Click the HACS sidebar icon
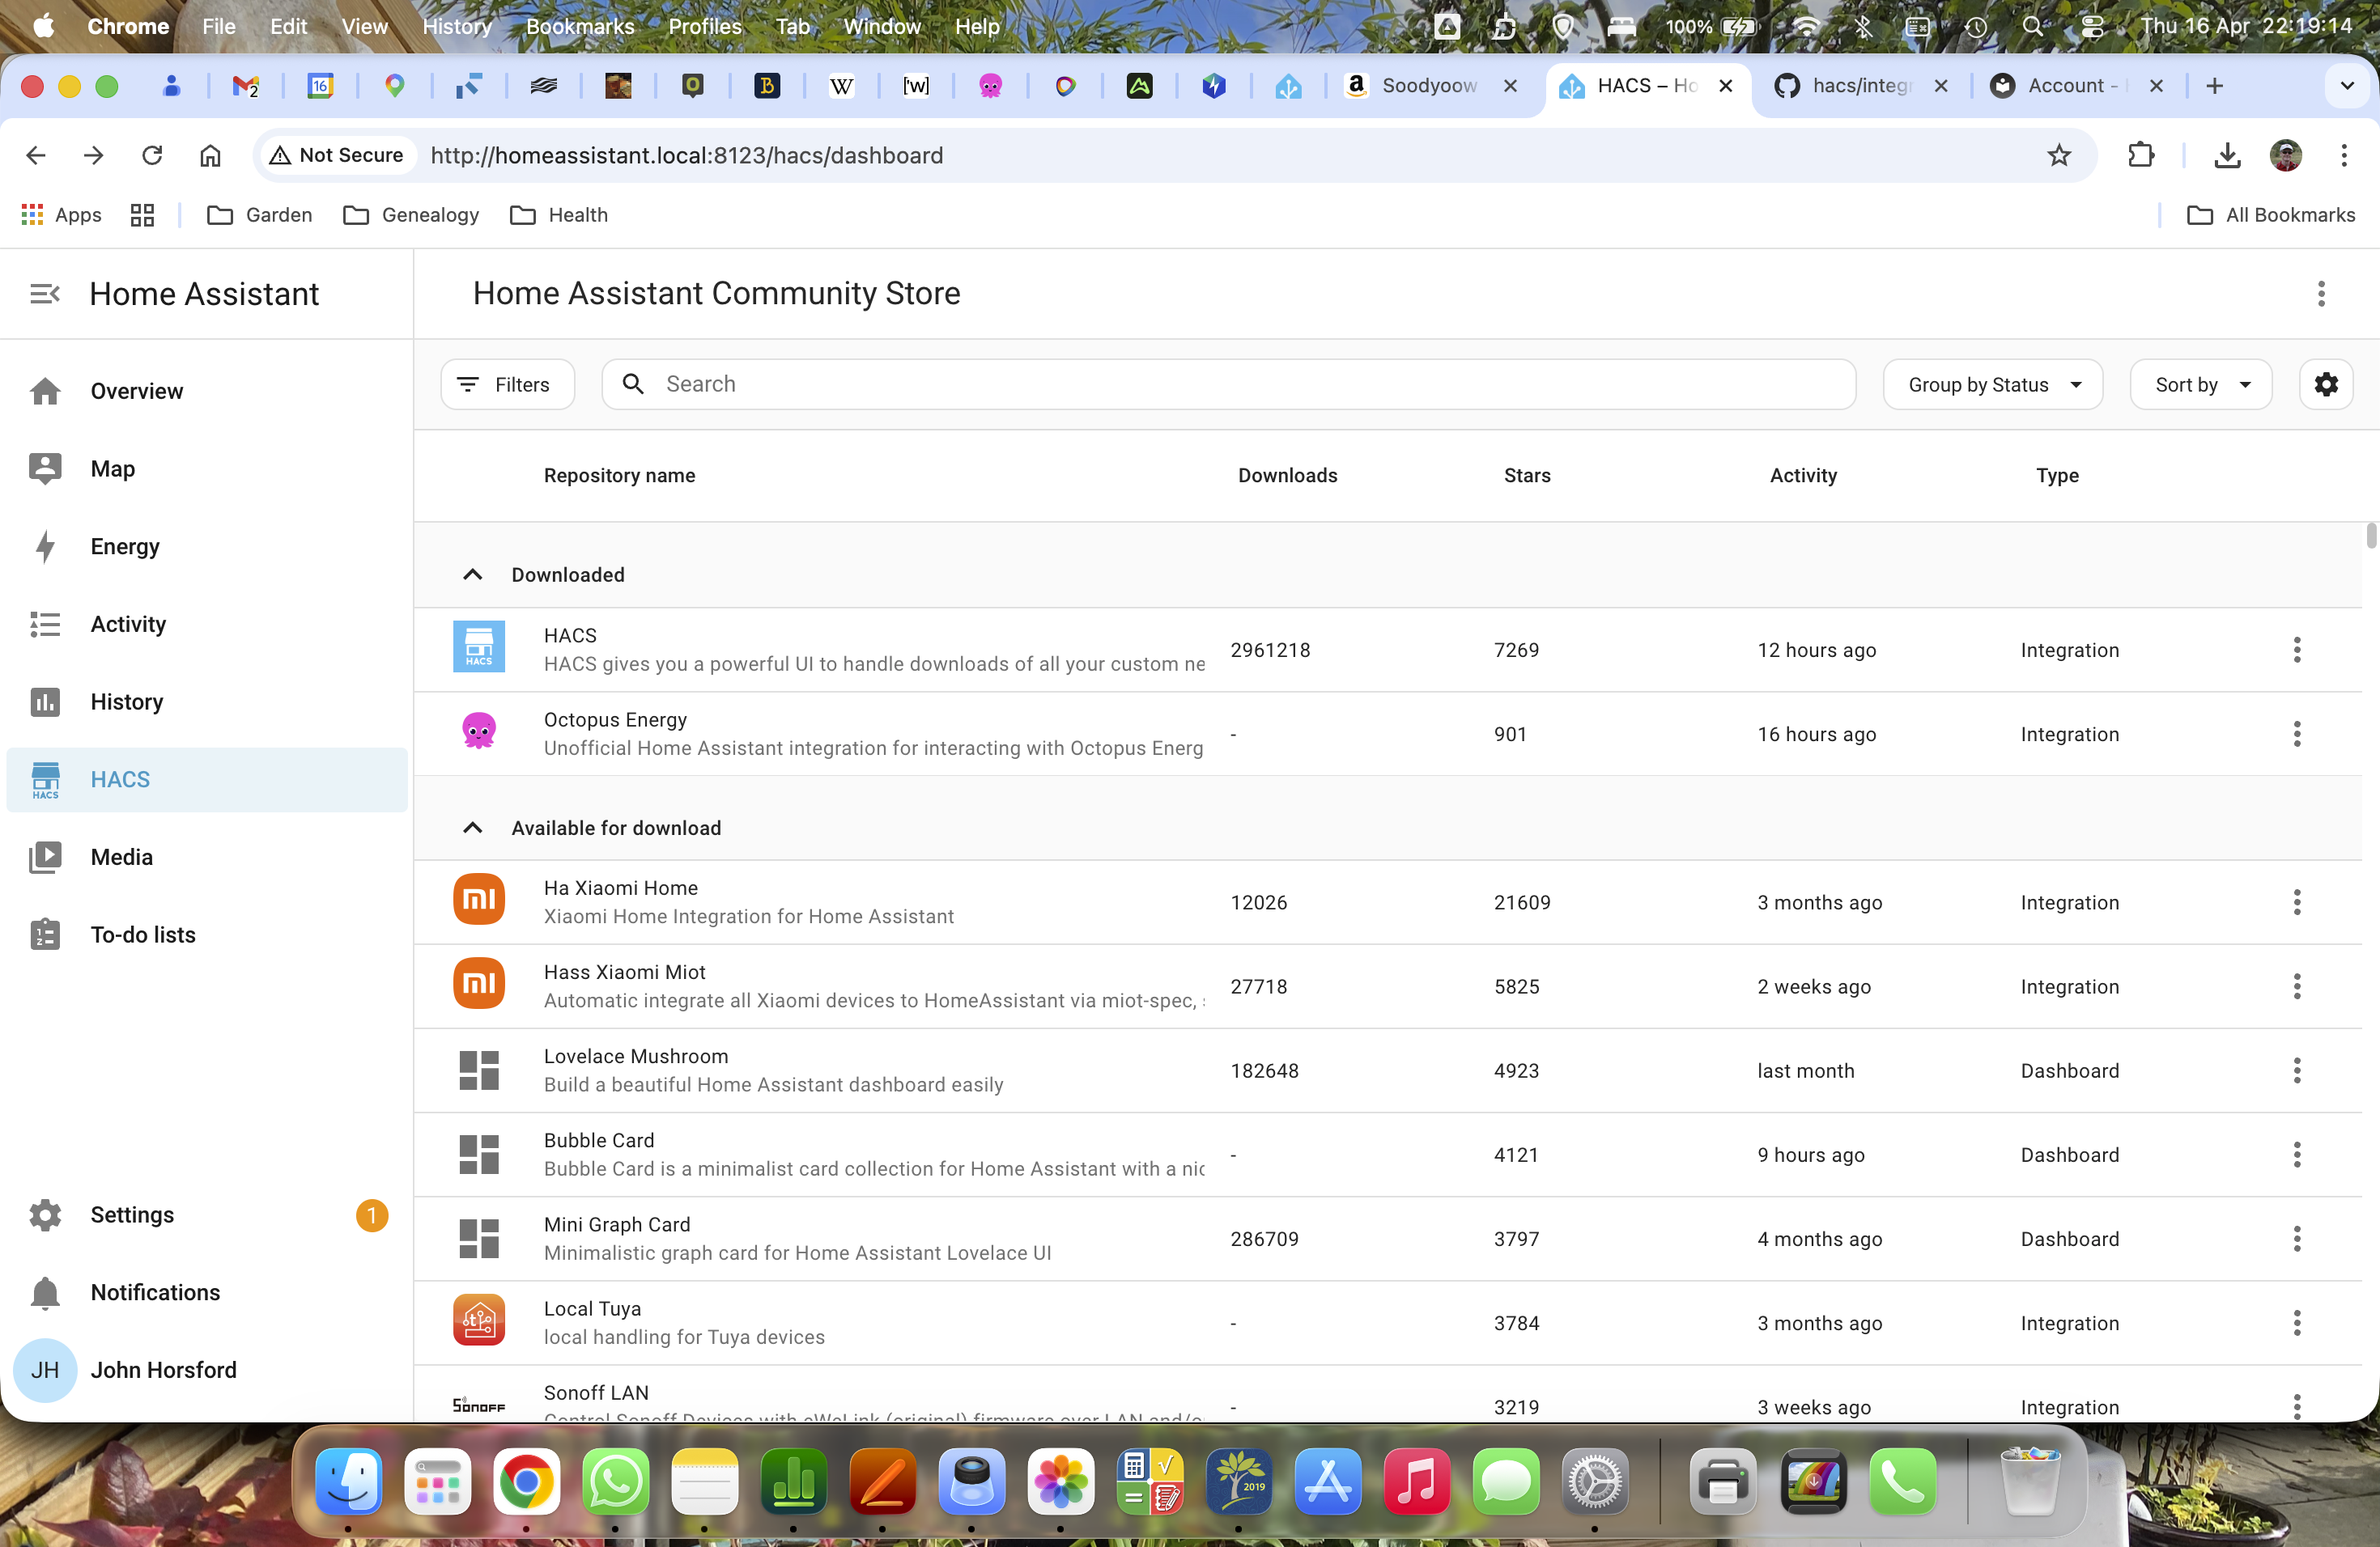The image size is (2380, 1547). (x=45, y=779)
